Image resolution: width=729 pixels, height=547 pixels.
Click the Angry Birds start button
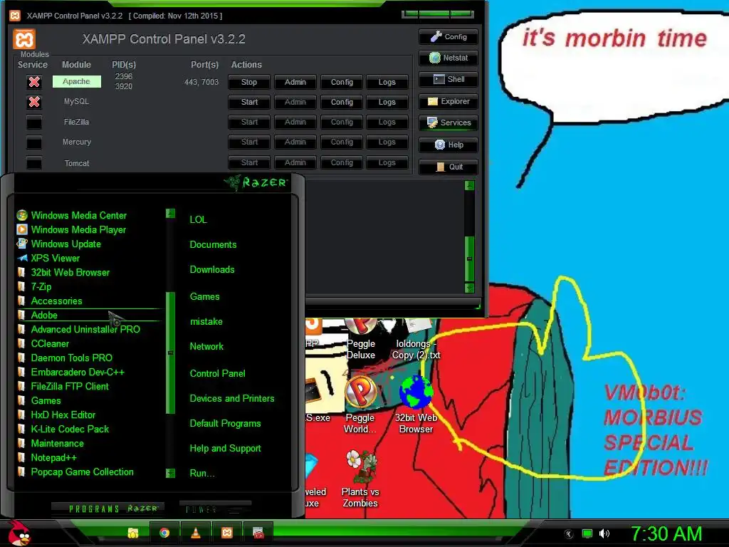[19, 533]
